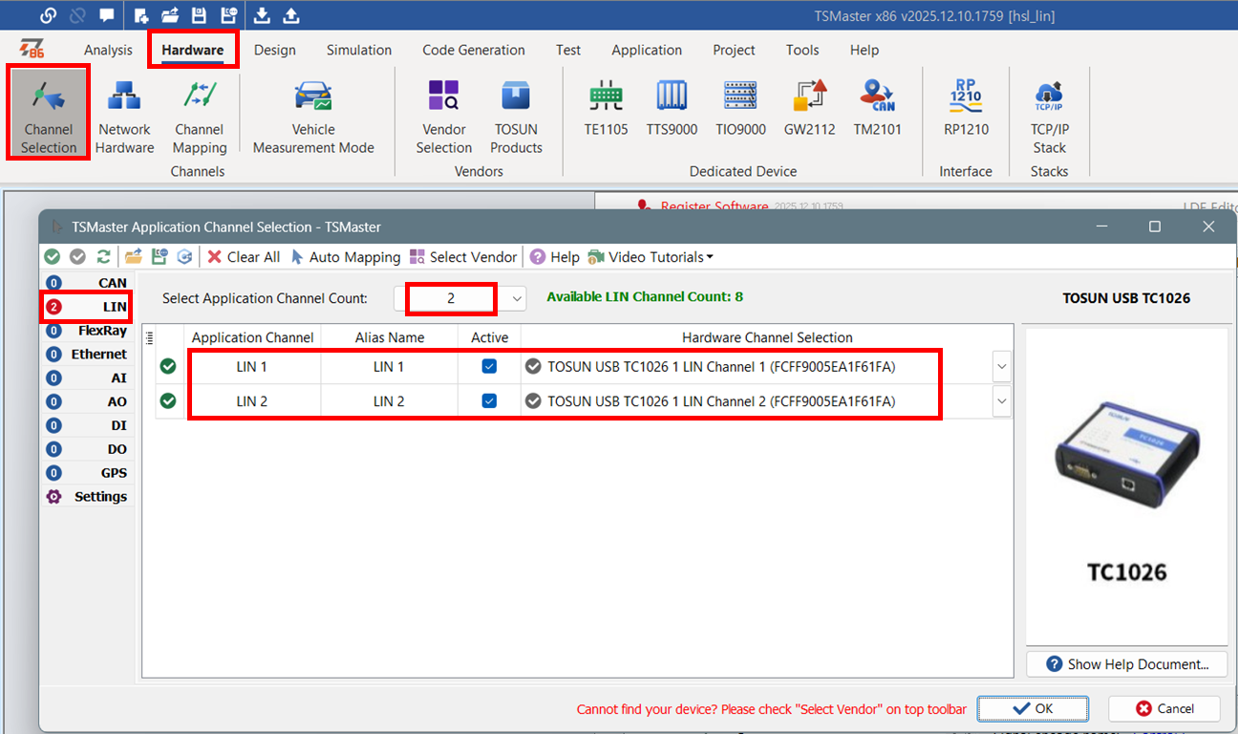Select the AO channel category
The width and height of the screenshot is (1238, 734).
point(87,402)
